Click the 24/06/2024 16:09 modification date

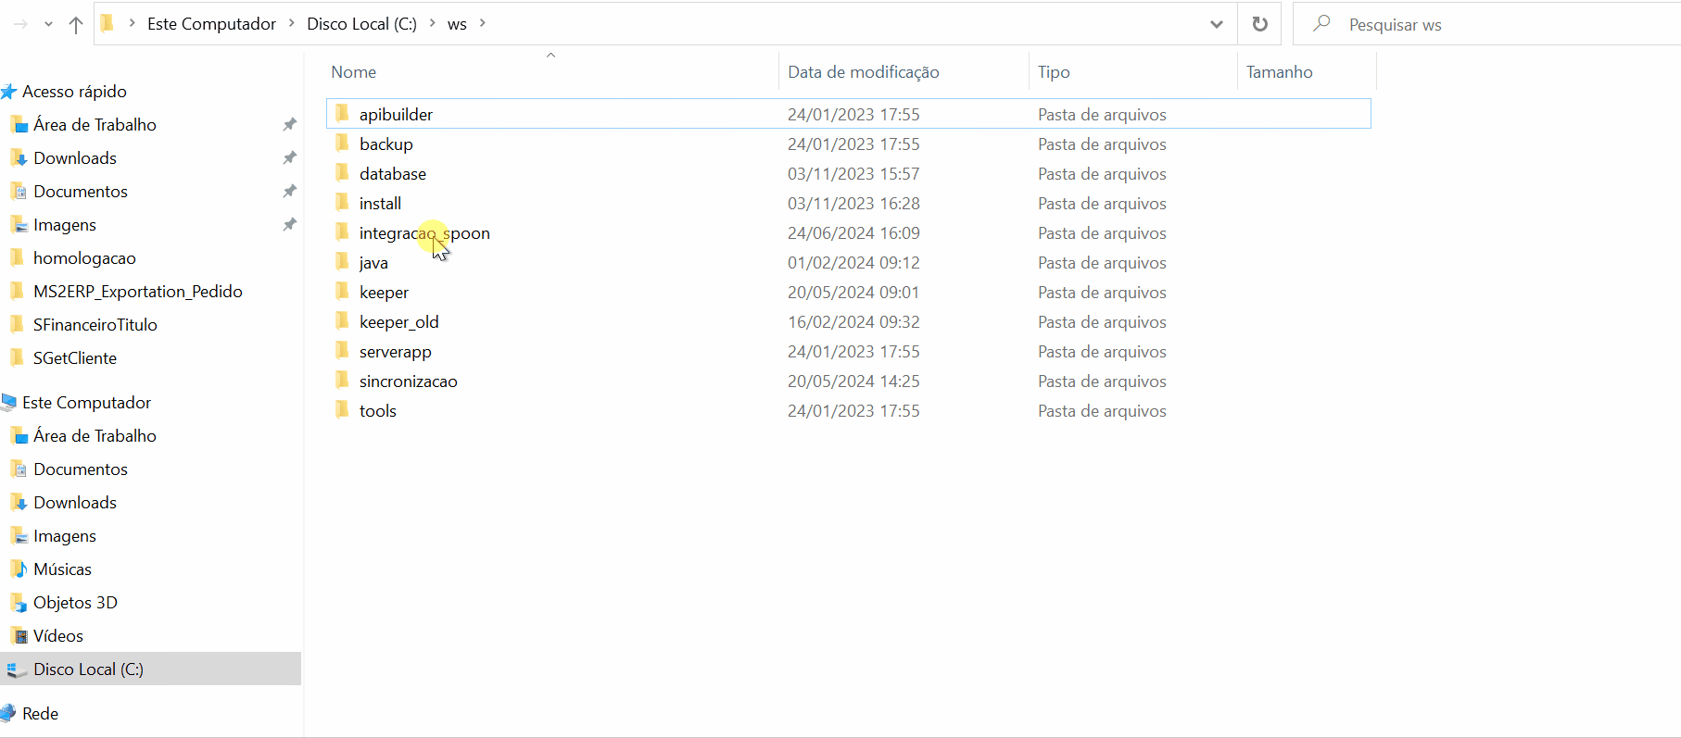(853, 233)
